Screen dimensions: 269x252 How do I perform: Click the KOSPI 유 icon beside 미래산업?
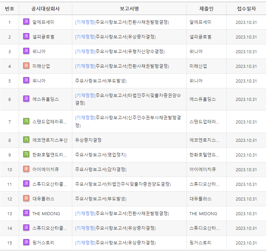coord(26,65)
